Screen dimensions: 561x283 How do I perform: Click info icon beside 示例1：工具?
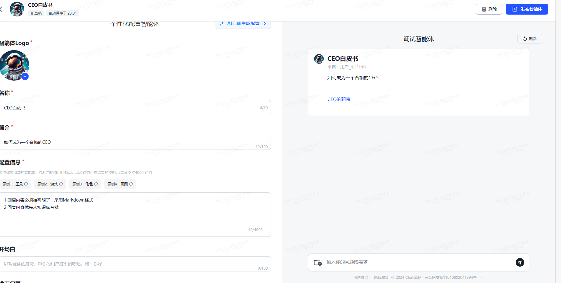26,184
